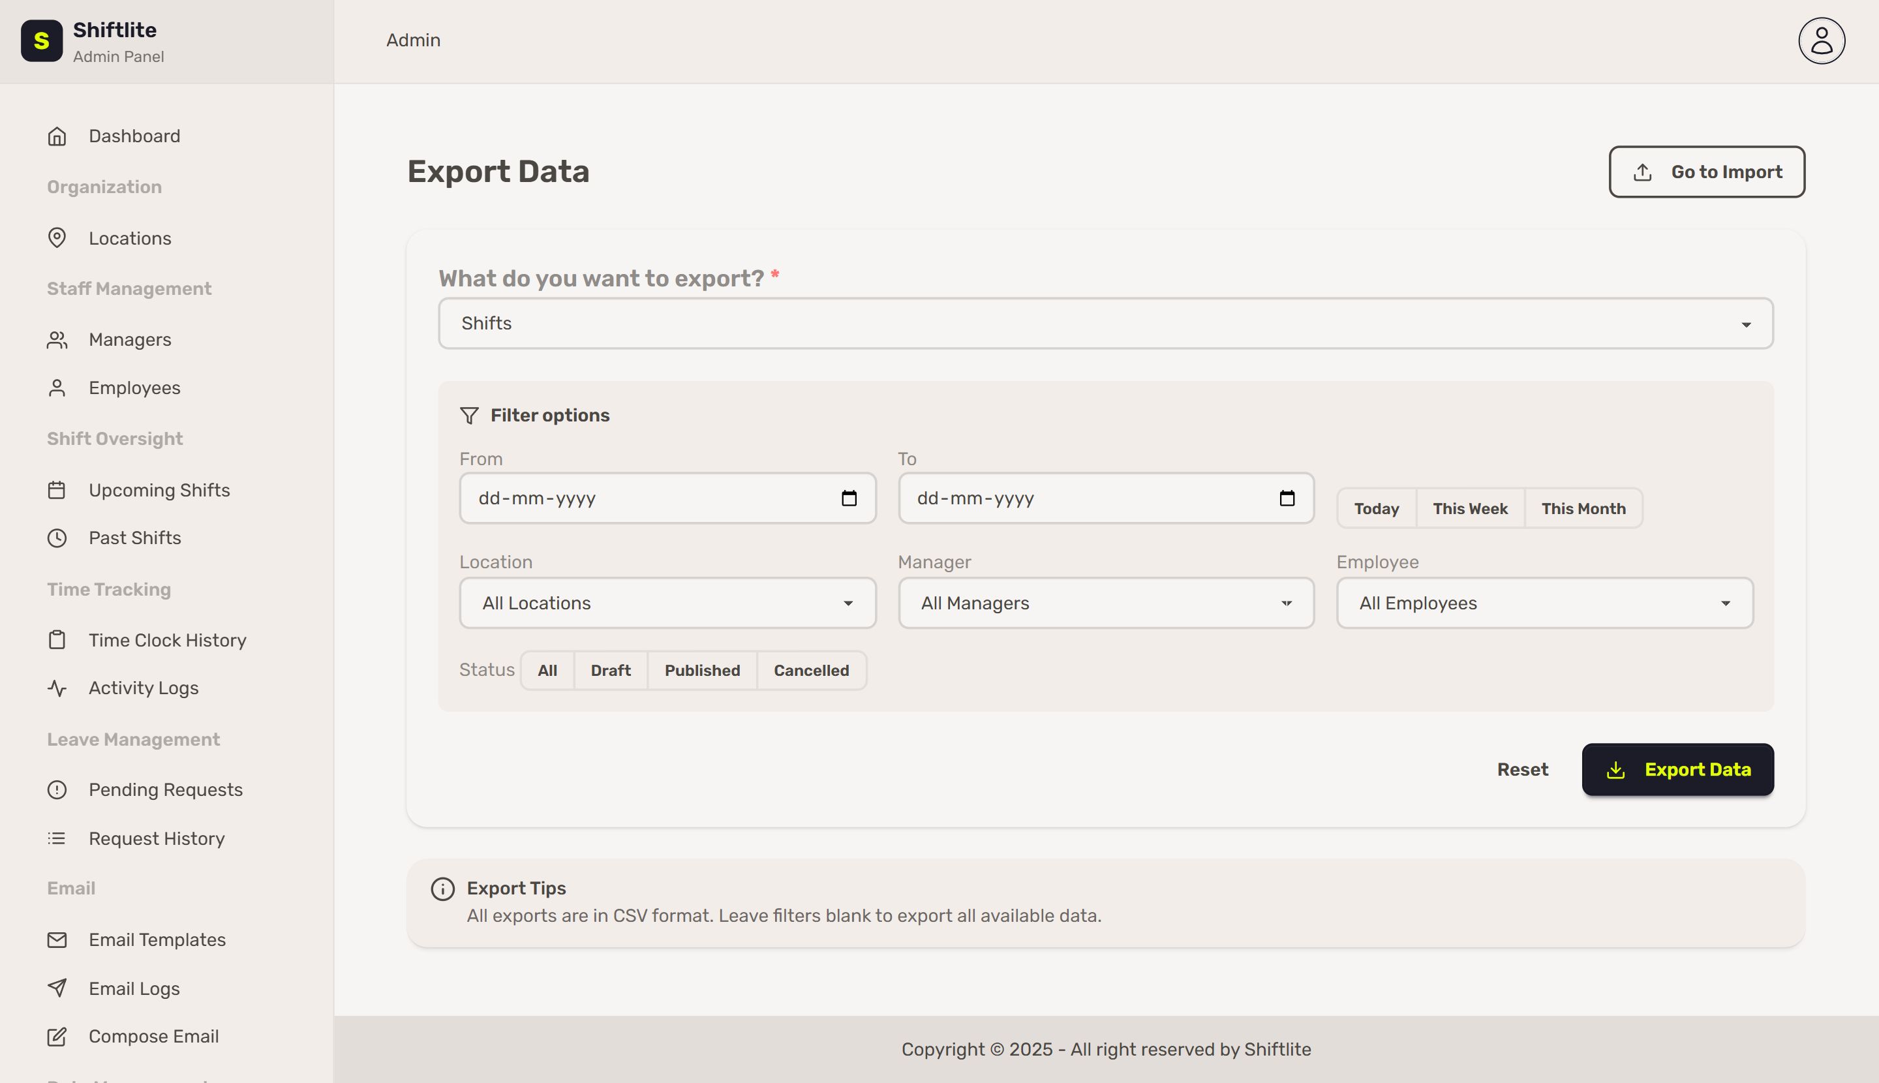Open Time Clock History in sidebar
This screenshot has height=1083, width=1879.
point(166,639)
